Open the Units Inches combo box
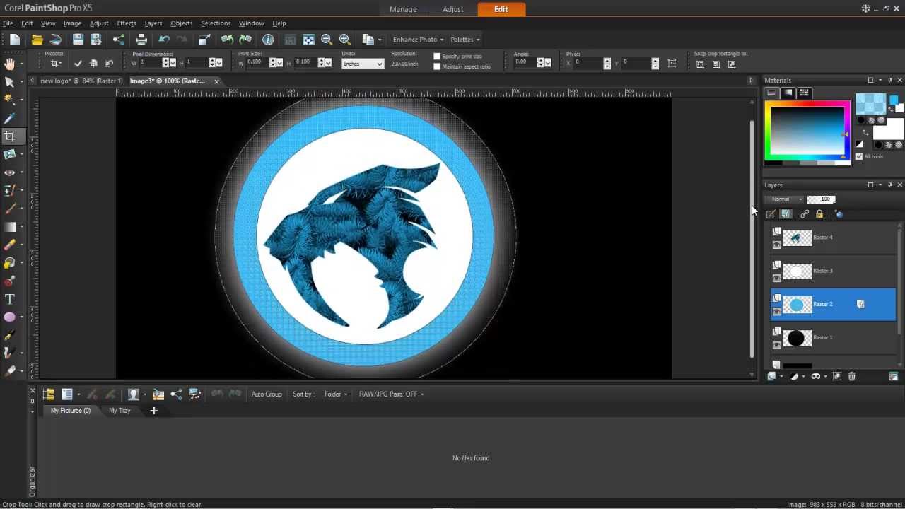905x509 pixels. click(363, 64)
